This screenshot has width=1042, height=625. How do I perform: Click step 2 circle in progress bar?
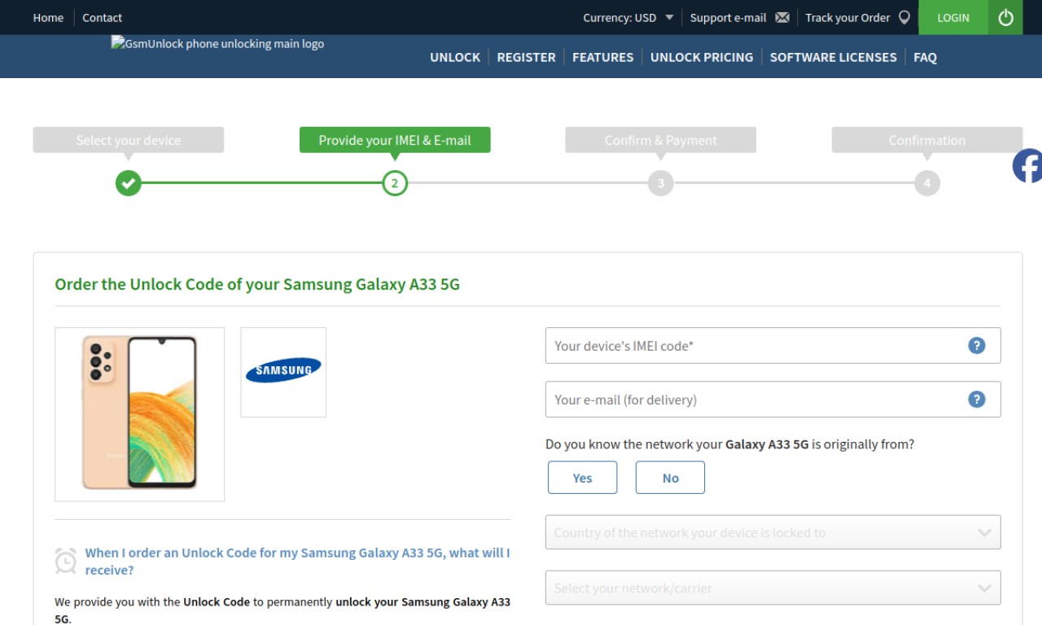point(395,183)
